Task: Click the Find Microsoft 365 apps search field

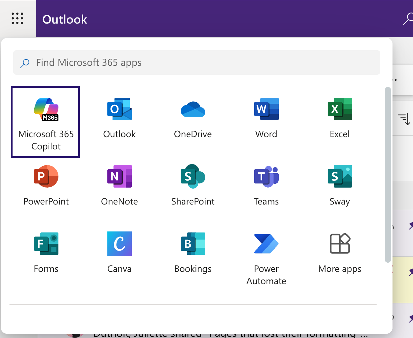Action: [x=196, y=62]
